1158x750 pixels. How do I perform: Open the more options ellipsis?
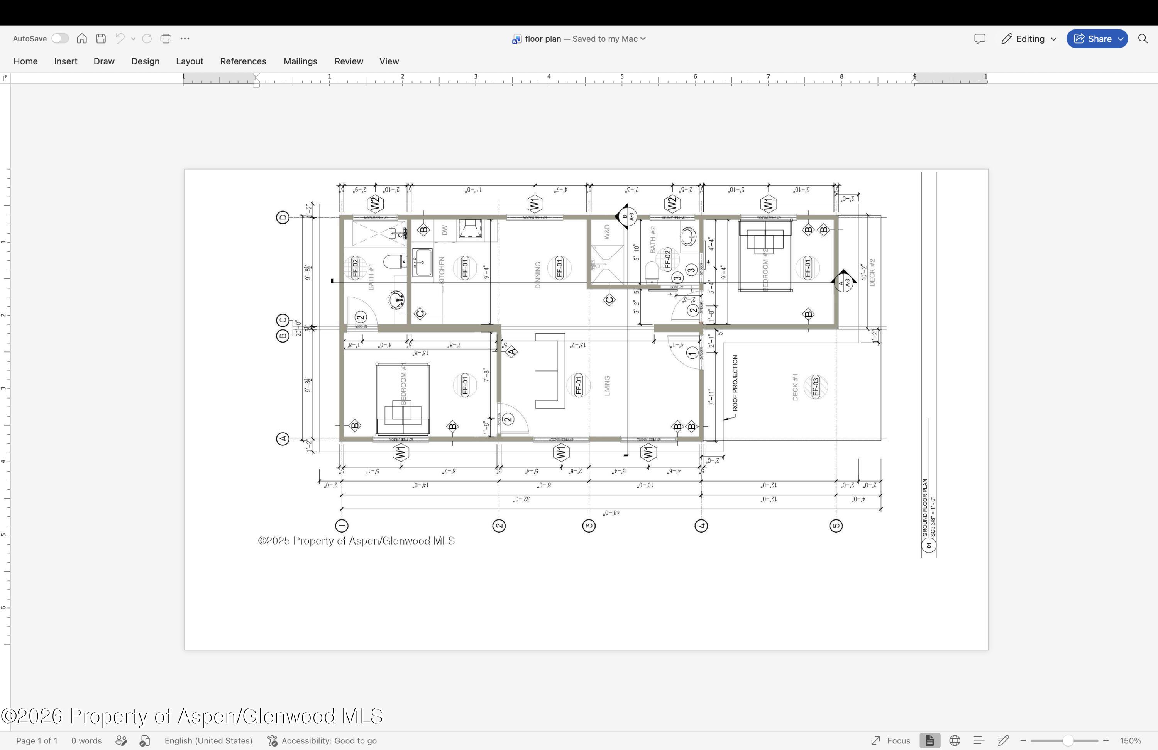coord(185,39)
